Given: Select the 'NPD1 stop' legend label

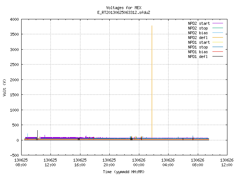Looking at the screenshot, I should tap(198, 47).
